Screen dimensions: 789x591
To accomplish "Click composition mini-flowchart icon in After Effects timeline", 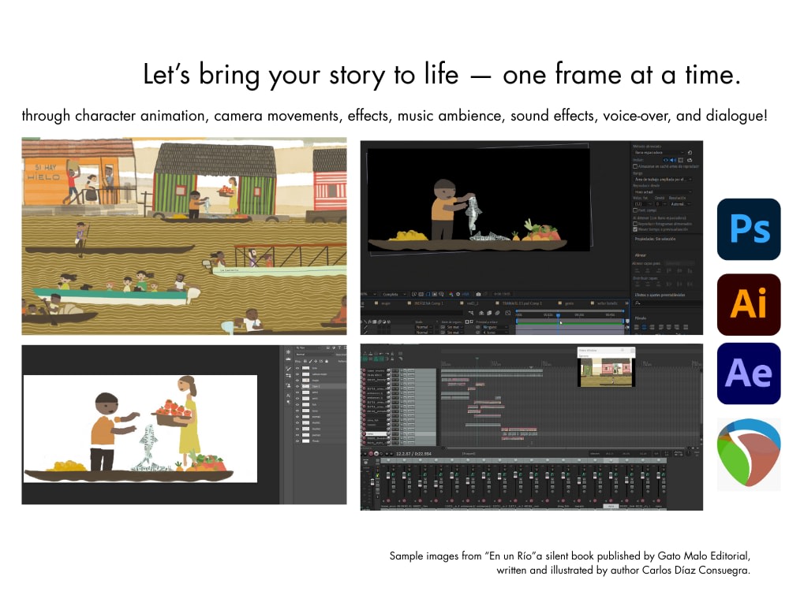I will pyautogui.click(x=470, y=313).
